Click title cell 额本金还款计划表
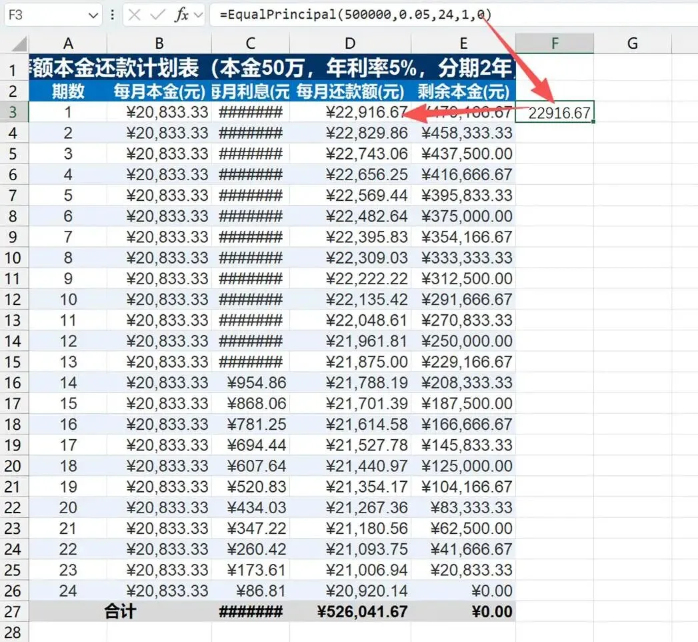The height and width of the screenshot is (642, 698). point(272,67)
